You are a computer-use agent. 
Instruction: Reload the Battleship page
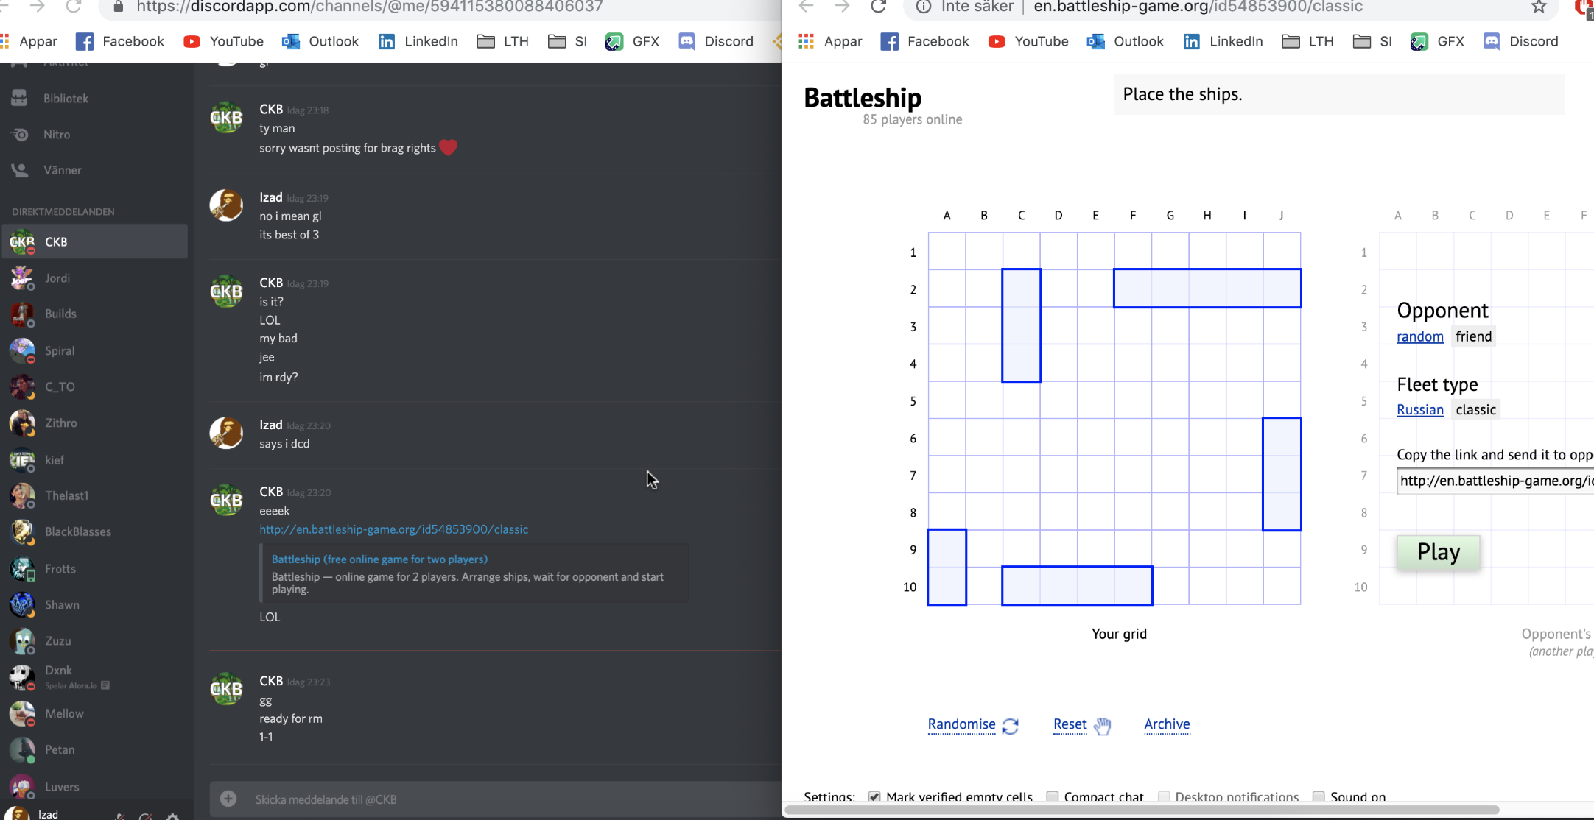pyautogui.click(x=878, y=7)
